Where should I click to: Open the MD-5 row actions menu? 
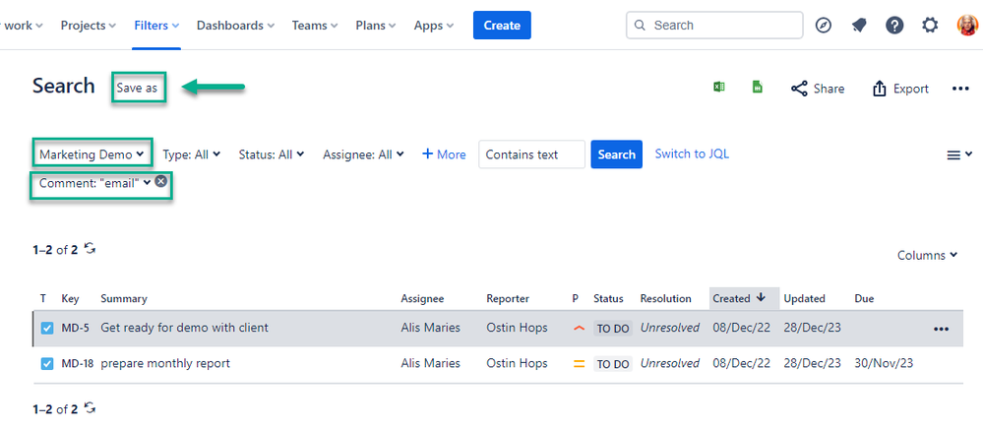pyautogui.click(x=941, y=329)
